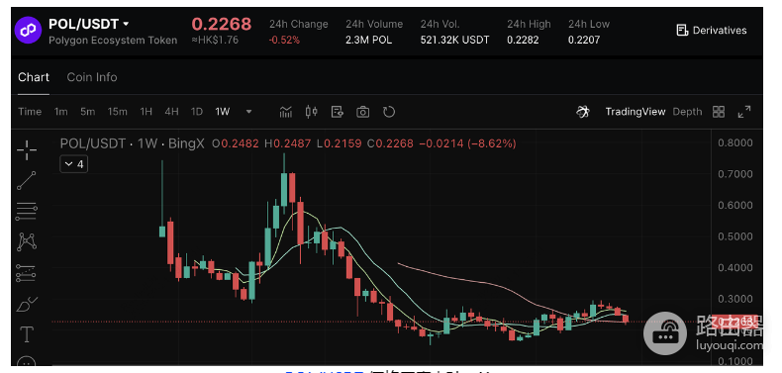Click the POL/USDT · 1W · BingX chart title
This screenshot has width=782, height=373.
[x=133, y=143]
